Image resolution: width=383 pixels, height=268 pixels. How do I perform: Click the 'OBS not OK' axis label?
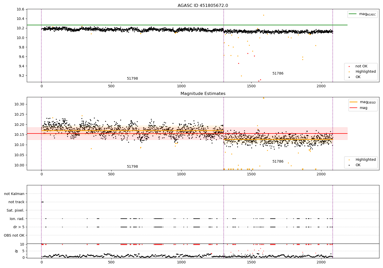pyautogui.click(x=14, y=235)
